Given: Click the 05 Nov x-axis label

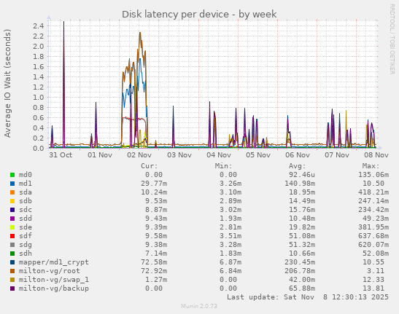Looking at the screenshot, I should tap(258, 155).
